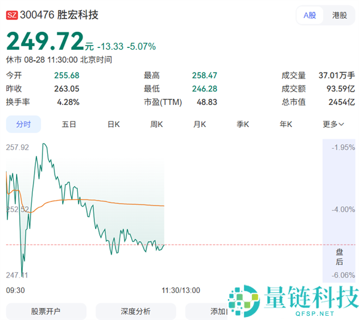
Task: Click the 总市值 label
Action: (294, 102)
